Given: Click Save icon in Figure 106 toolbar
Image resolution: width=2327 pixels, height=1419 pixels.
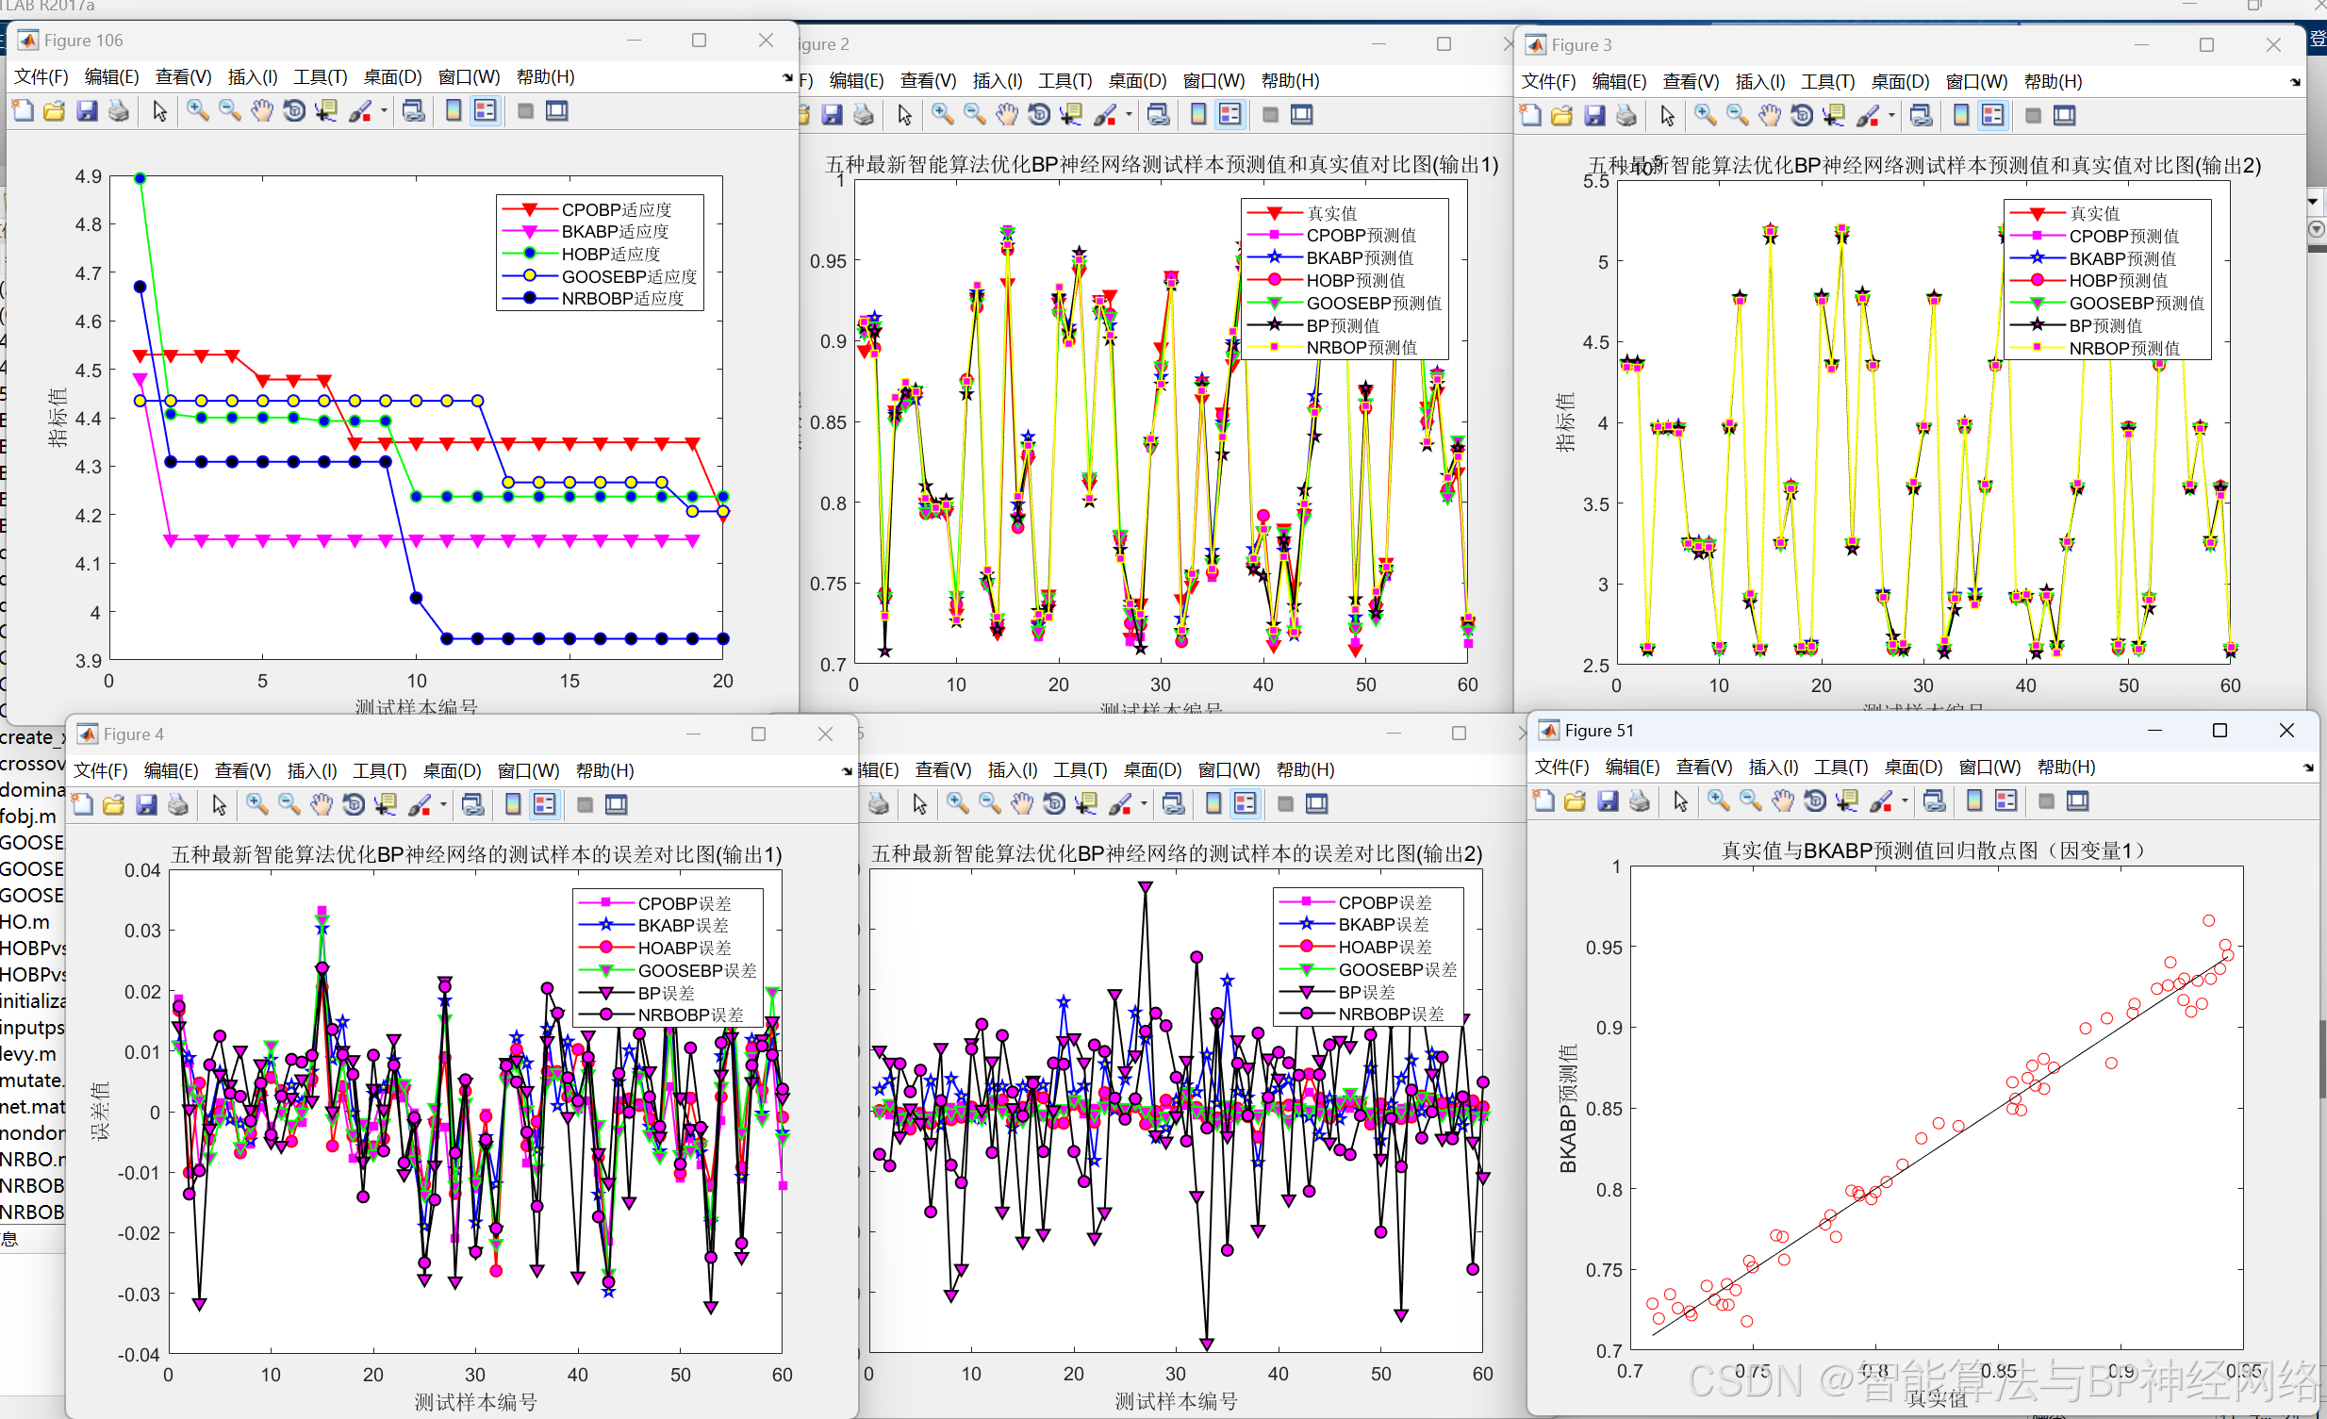Looking at the screenshot, I should pyautogui.click(x=87, y=111).
